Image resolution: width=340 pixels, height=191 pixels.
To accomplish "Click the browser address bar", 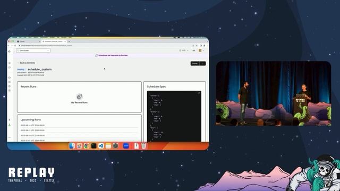I will 104,46.
